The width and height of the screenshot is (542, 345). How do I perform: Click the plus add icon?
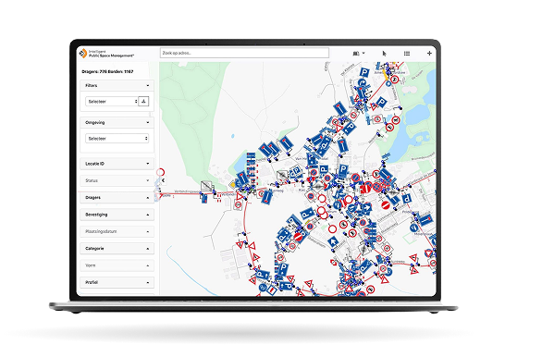(x=429, y=54)
